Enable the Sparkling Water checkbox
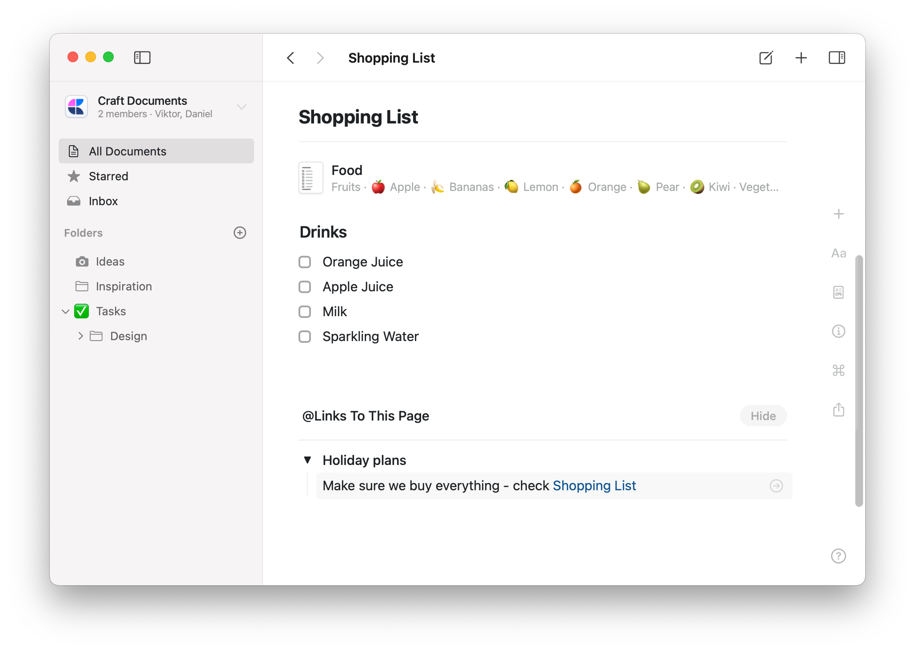 coord(305,336)
